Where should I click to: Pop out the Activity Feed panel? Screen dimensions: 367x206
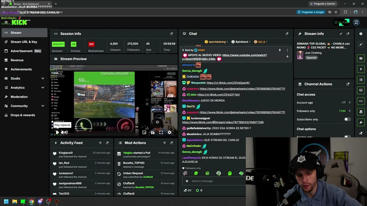pos(107,143)
